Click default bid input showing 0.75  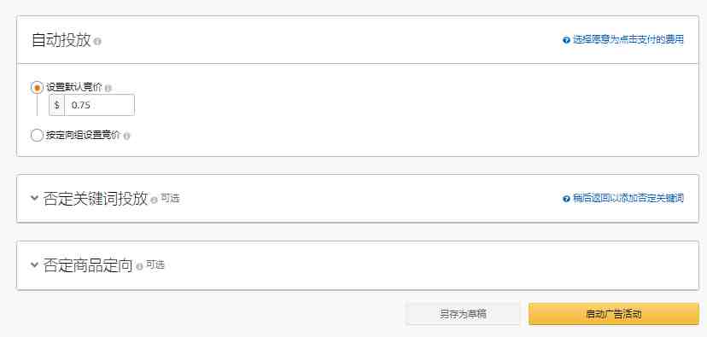pyautogui.click(x=99, y=105)
